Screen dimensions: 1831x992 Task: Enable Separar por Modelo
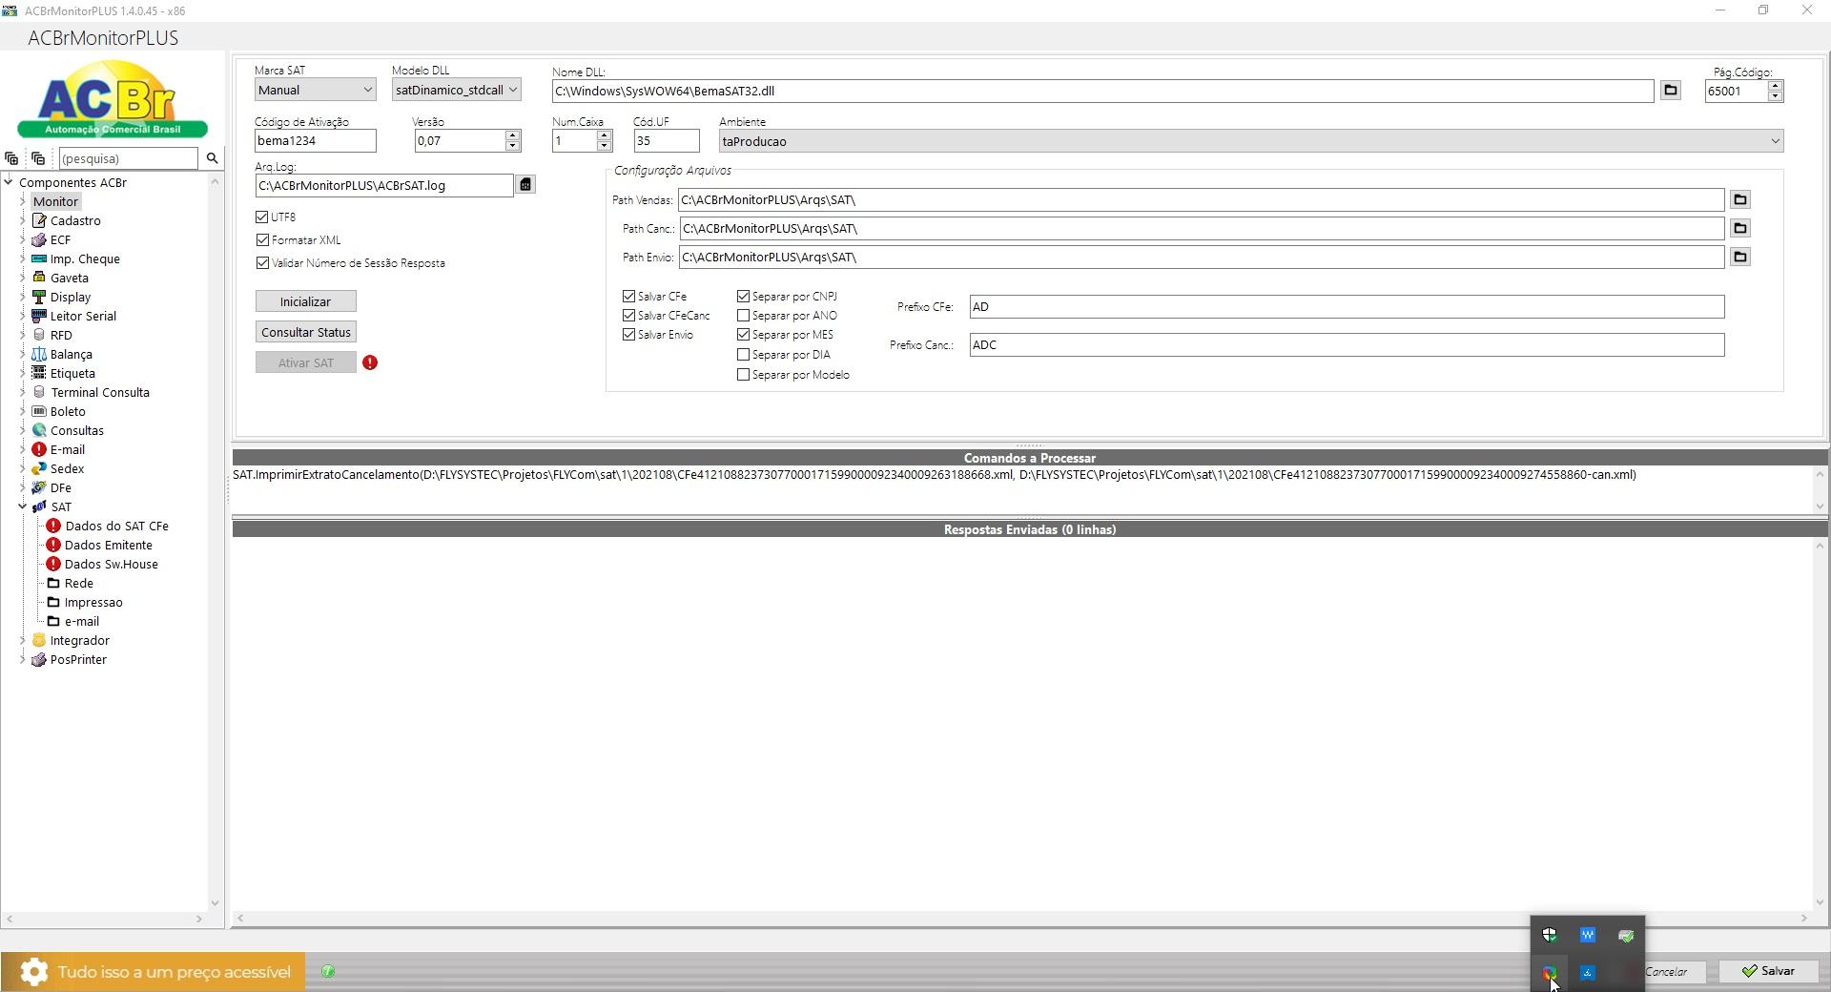click(743, 375)
